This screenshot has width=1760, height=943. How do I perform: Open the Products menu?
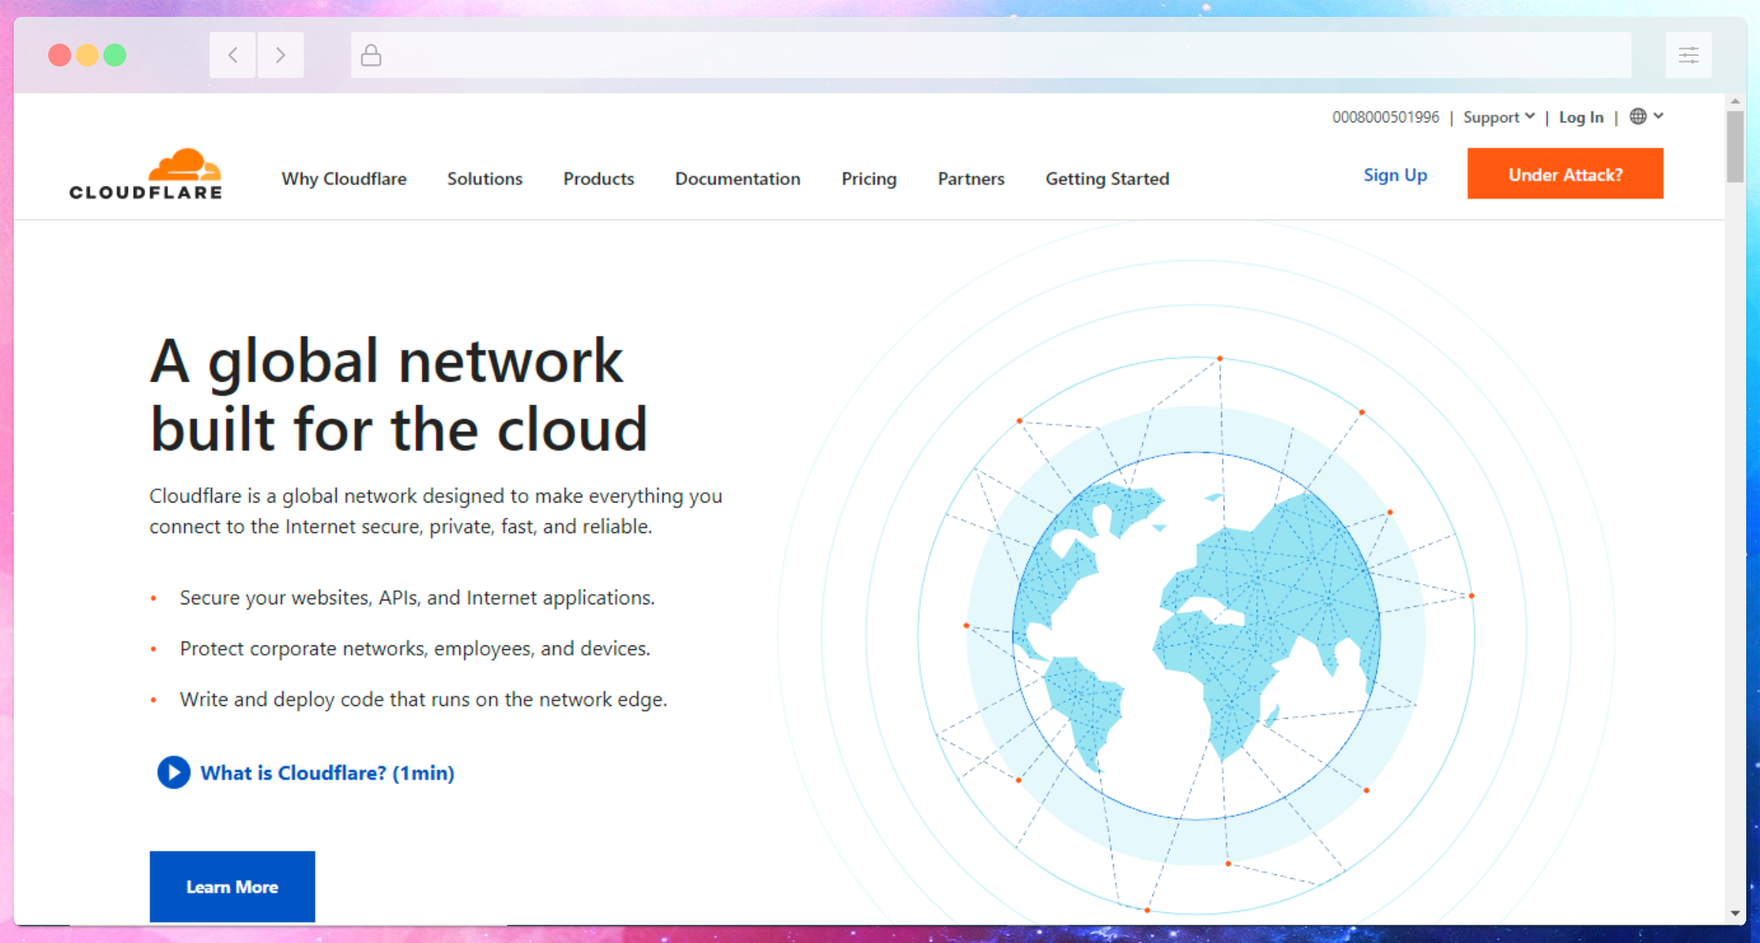tap(598, 178)
